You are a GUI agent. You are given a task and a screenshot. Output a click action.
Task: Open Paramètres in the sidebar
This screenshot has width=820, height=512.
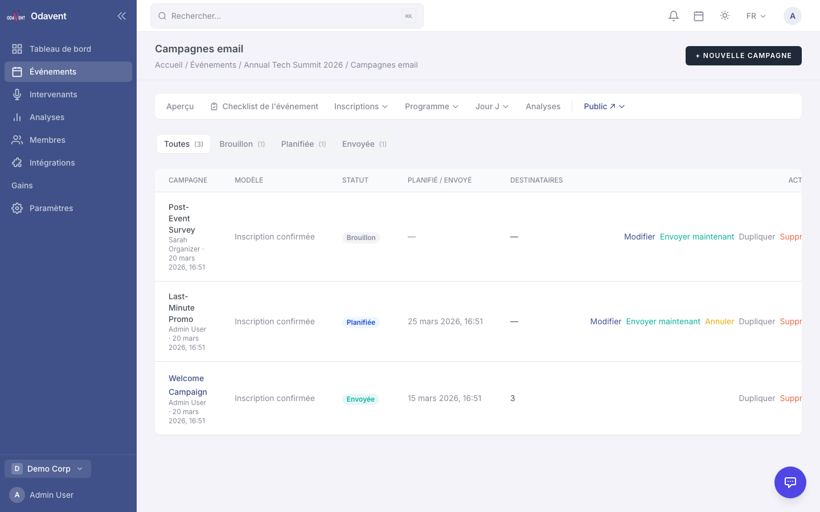(x=68, y=208)
